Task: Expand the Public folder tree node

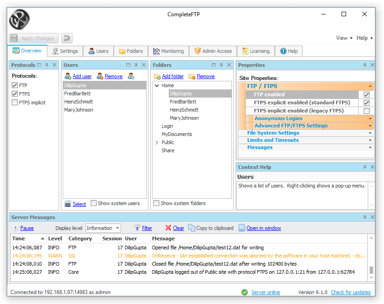Action: point(157,142)
